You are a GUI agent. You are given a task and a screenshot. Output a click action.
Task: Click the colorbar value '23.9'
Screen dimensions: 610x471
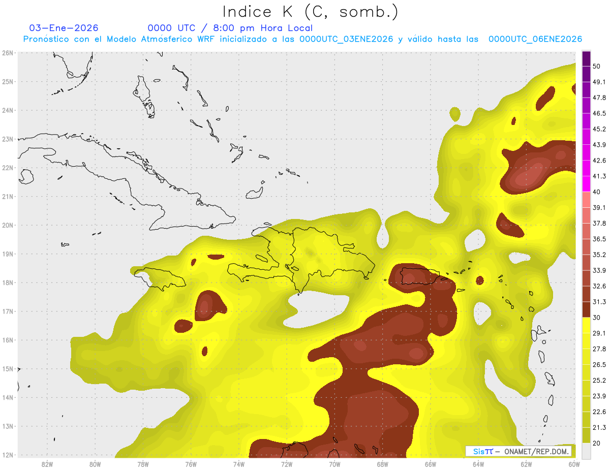pos(599,396)
